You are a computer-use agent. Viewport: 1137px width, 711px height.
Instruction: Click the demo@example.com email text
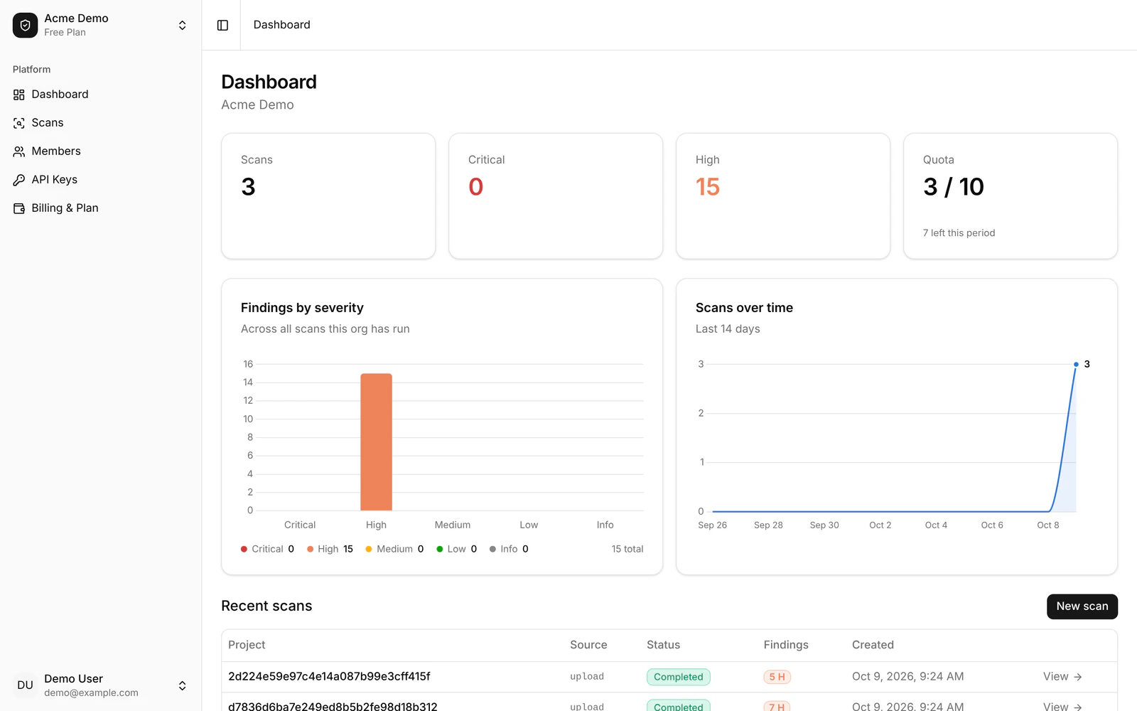(x=91, y=693)
